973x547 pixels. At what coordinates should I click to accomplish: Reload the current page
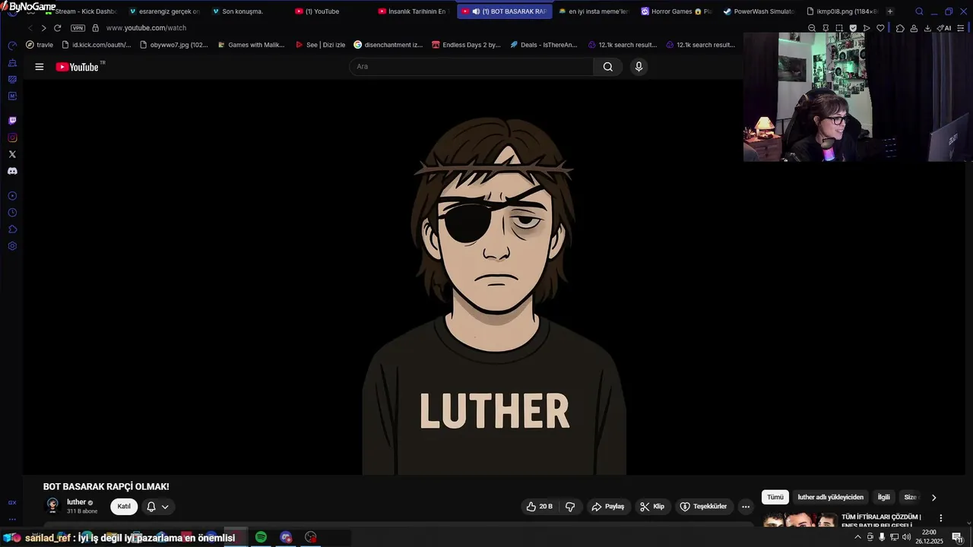57,28
